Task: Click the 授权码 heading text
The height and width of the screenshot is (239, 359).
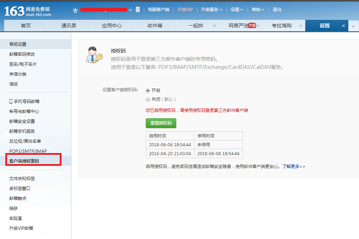Action: [x=118, y=51]
